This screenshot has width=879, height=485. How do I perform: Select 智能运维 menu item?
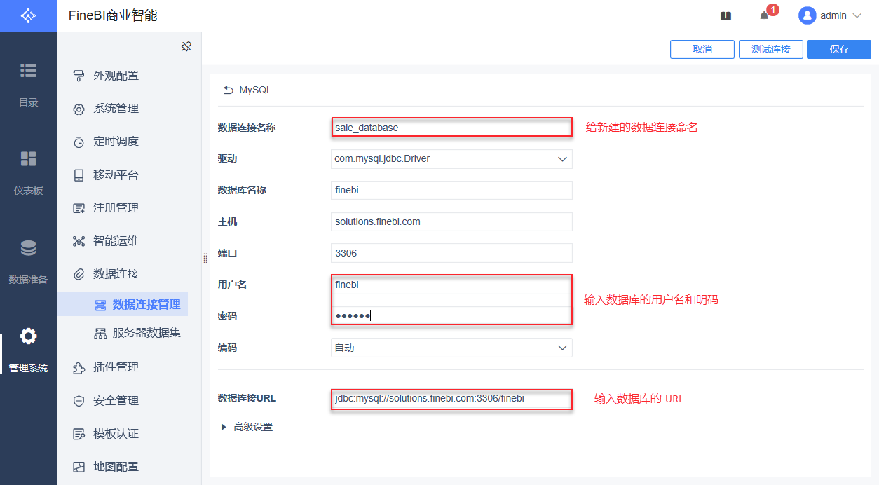[116, 241]
